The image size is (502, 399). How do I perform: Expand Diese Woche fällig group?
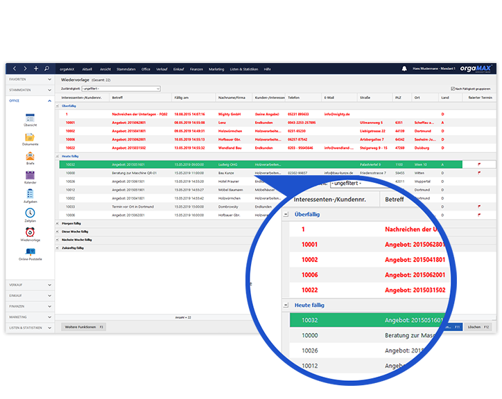[58, 231]
